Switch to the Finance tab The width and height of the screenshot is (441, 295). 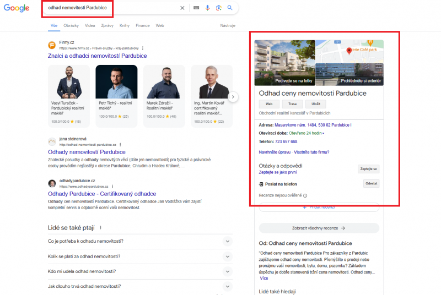pos(143,25)
